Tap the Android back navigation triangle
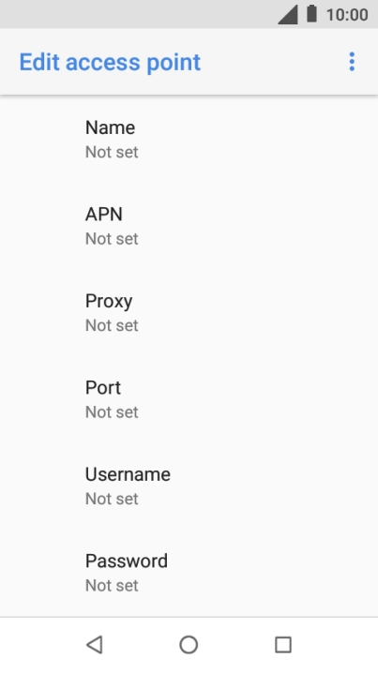Viewport: 378px width, 673px height. [95, 645]
